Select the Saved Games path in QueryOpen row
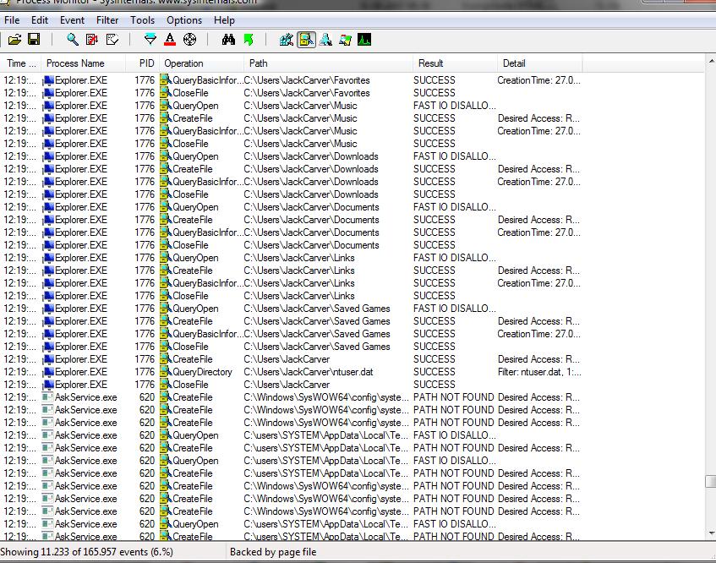 click(317, 309)
